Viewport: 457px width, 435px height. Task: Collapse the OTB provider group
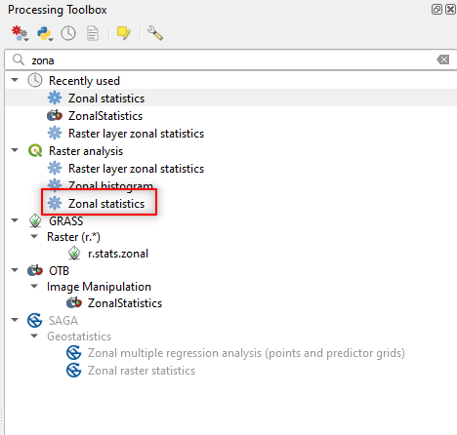click(x=15, y=270)
